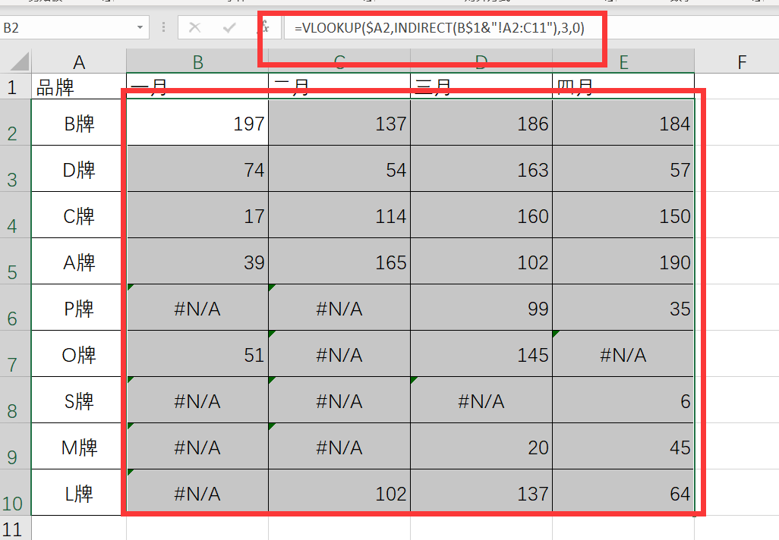The height and width of the screenshot is (540, 779).
Task: Click cell with value 145
Action: [x=481, y=353]
